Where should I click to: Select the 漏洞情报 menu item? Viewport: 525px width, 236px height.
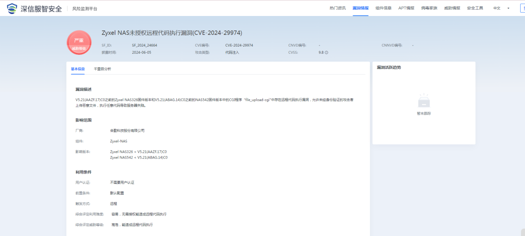361,8
